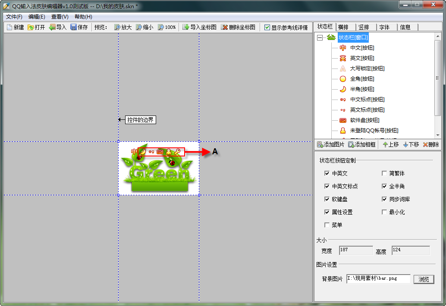This screenshot has width=446, height=306.
Task: Uncheck the 中英文标点 checkbox
Action: (x=327, y=186)
